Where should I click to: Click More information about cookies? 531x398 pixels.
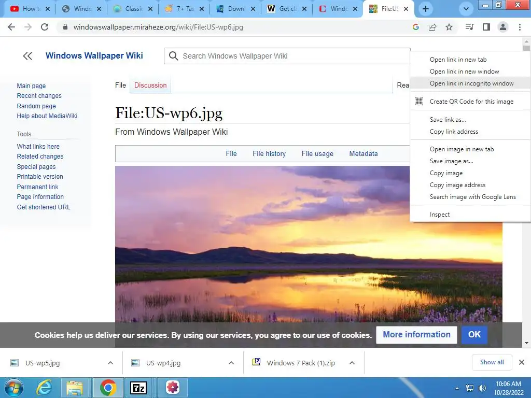pos(416,335)
